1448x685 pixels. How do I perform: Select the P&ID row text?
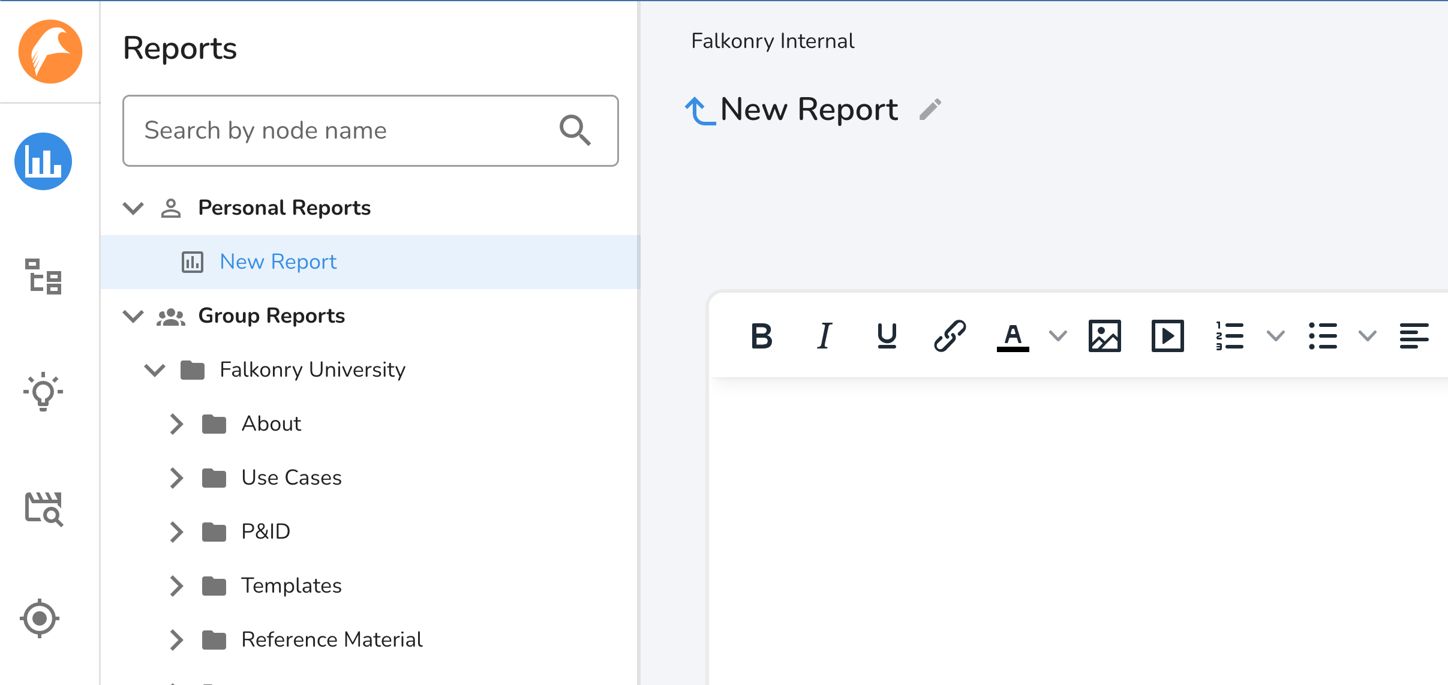[x=266, y=531]
